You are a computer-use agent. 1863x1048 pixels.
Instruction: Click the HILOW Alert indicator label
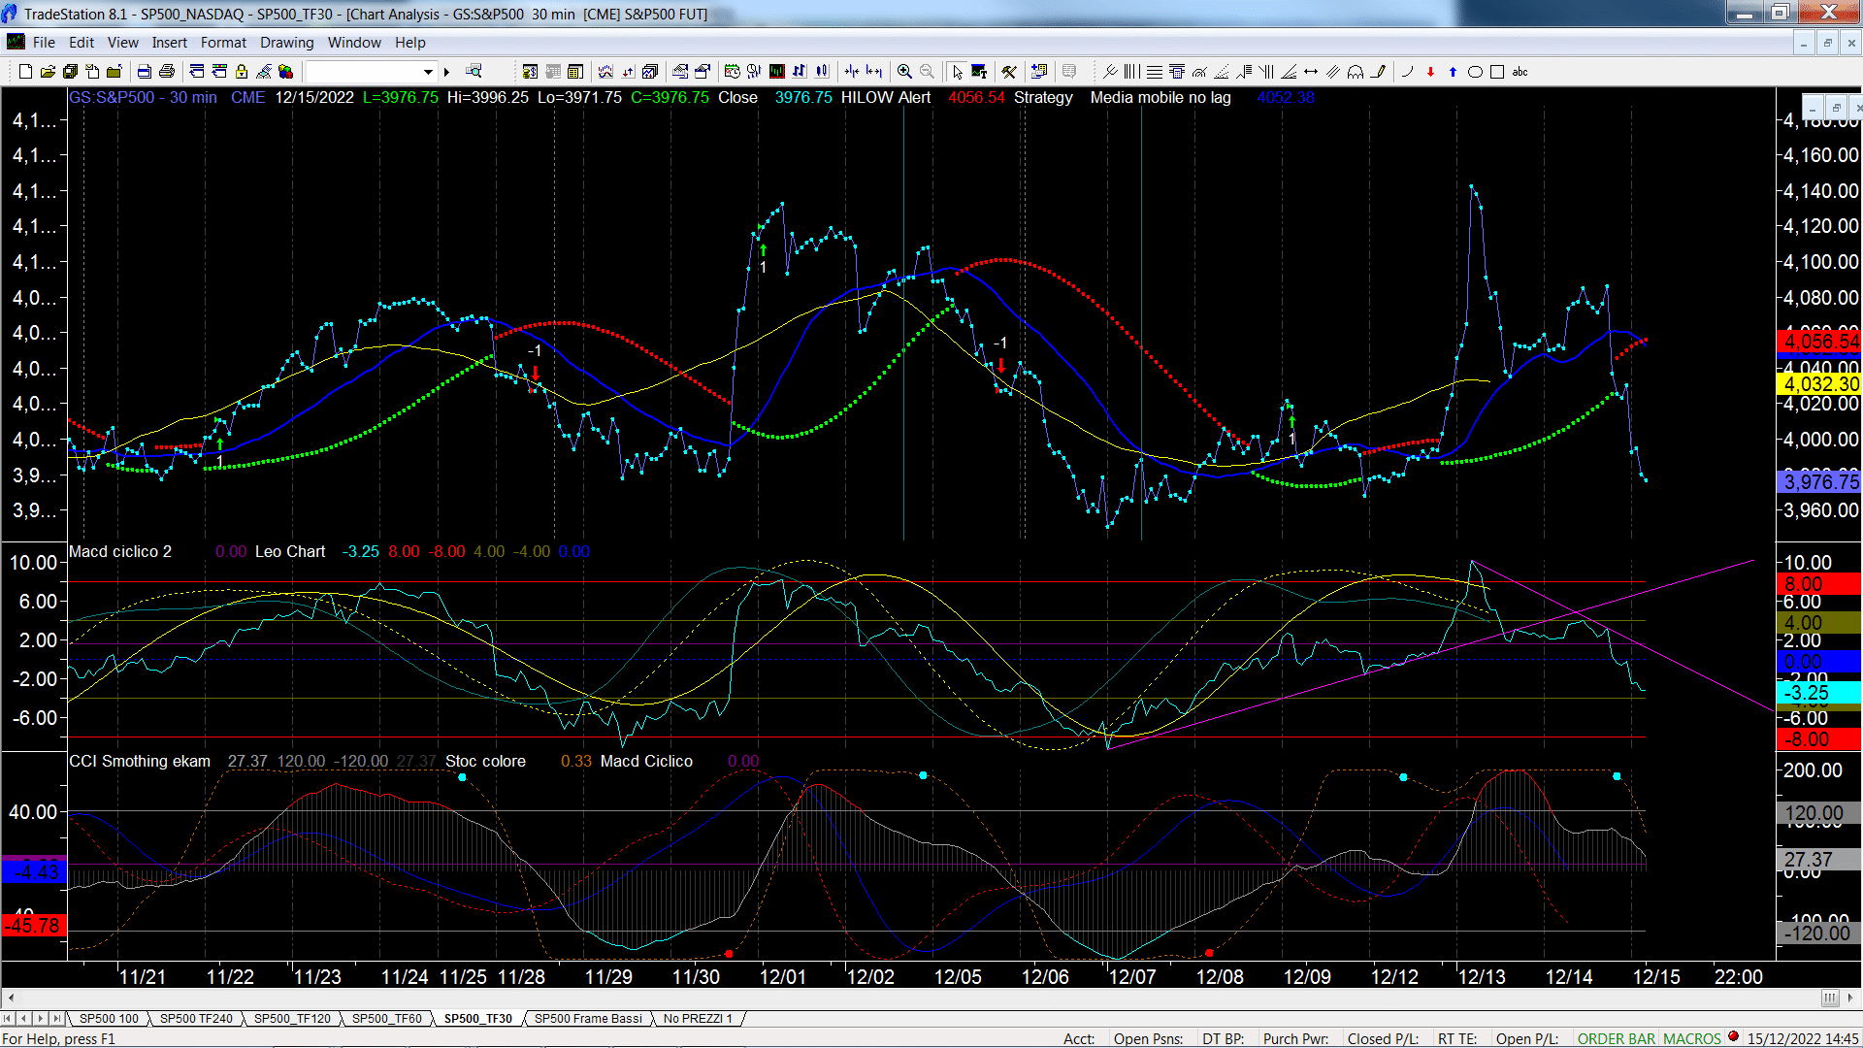(x=886, y=98)
